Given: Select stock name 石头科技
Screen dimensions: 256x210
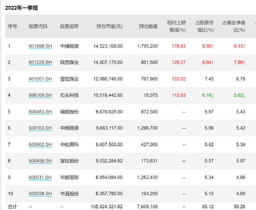Looking at the screenshot, I should pyautogui.click(x=69, y=95).
